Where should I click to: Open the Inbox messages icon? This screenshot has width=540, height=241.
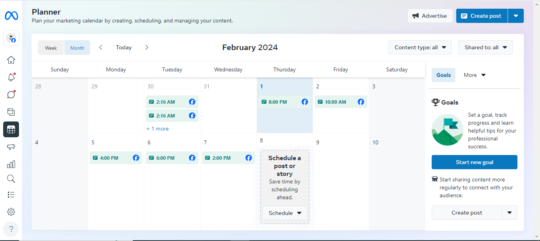click(11, 95)
